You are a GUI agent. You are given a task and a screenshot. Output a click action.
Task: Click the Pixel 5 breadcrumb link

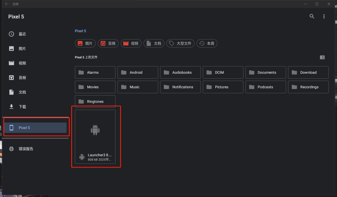click(x=81, y=31)
